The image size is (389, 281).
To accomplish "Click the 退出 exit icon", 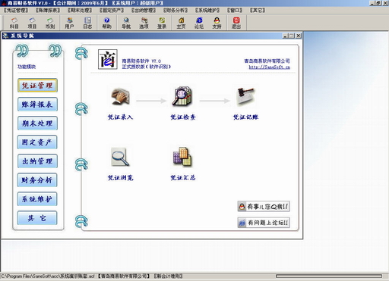I will pos(236,23).
